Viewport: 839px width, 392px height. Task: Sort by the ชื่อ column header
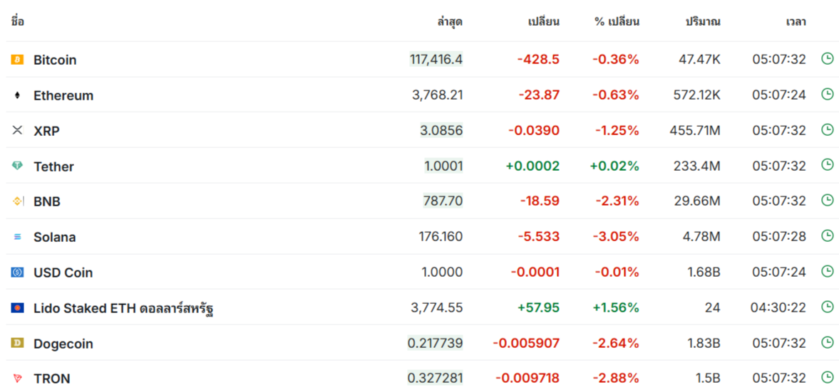click(17, 21)
